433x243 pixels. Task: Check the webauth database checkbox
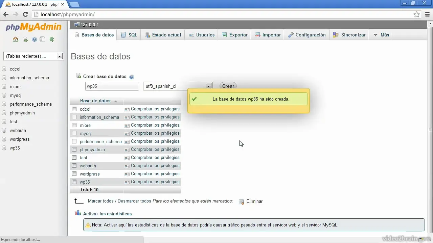[74, 166]
